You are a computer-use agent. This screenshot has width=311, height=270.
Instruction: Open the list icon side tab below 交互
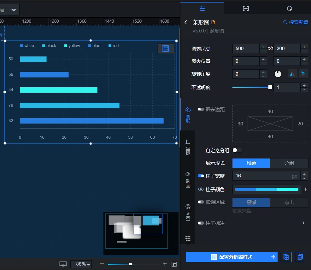coord(188,238)
